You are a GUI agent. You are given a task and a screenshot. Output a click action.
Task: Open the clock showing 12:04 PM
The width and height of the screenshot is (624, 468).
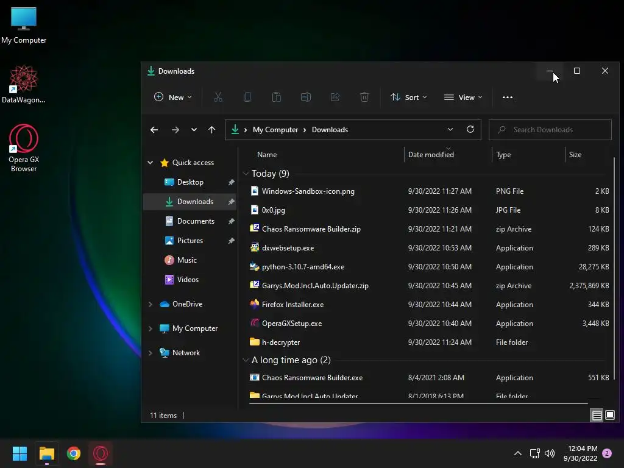pyautogui.click(x=581, y=453)
